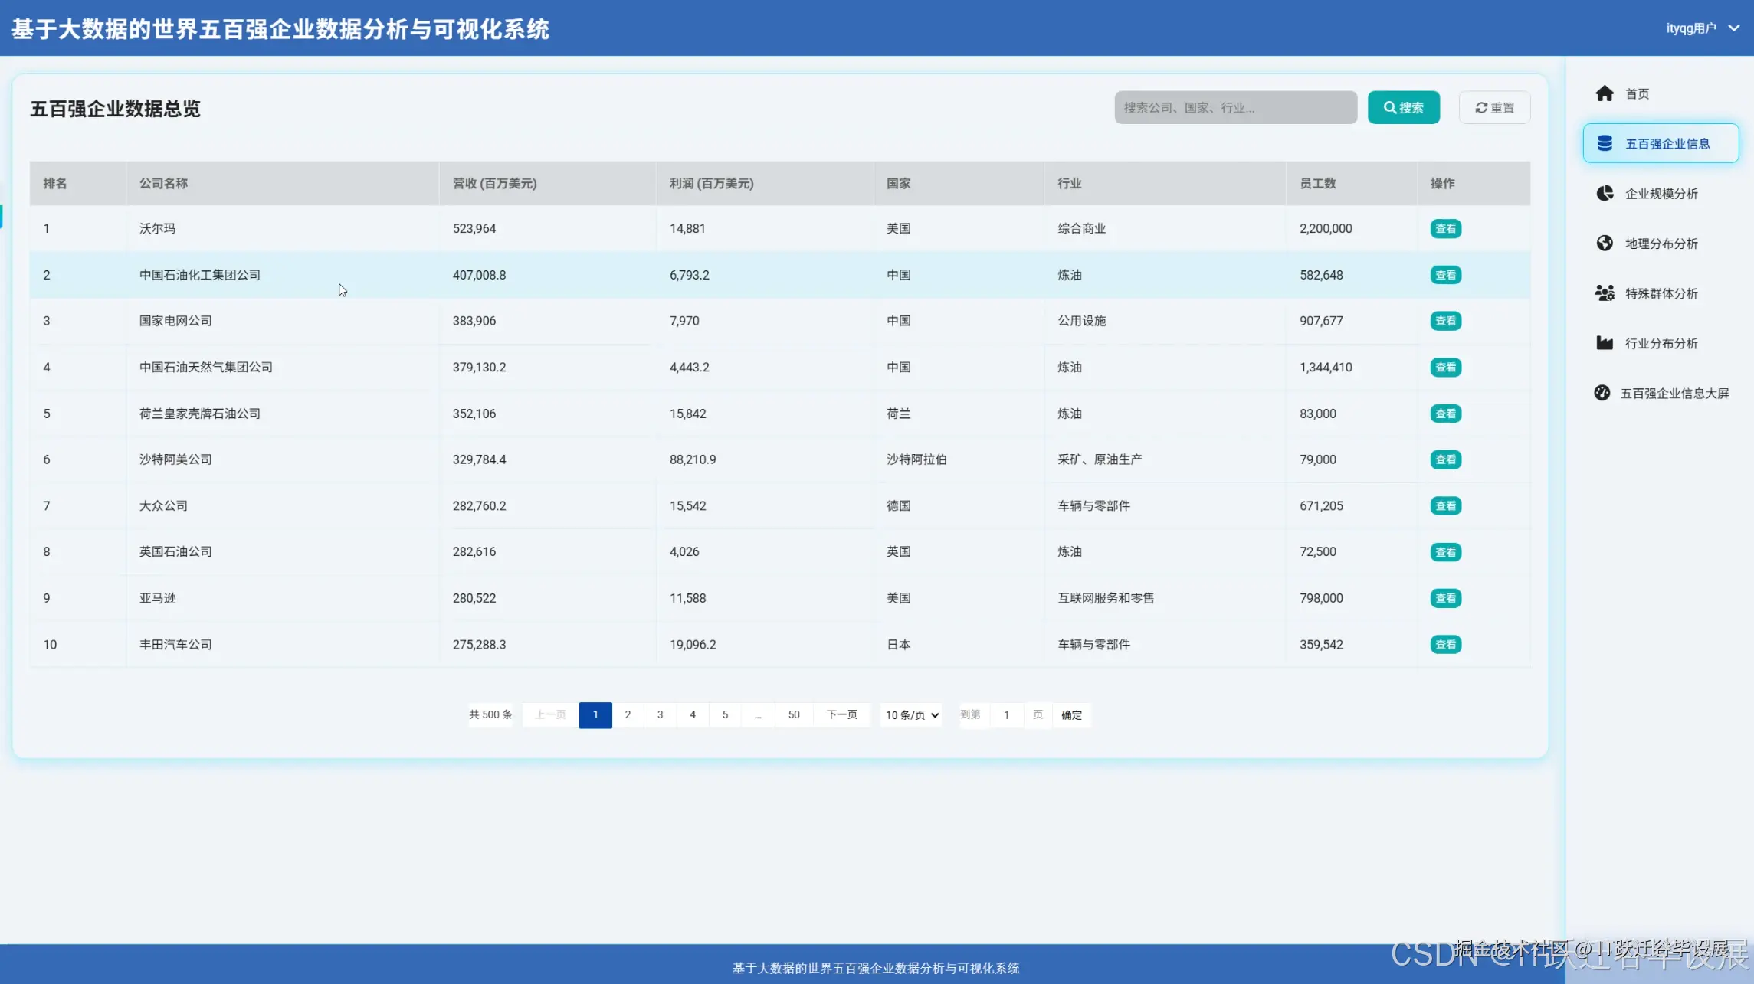Go to page 2
The height and width of the screenshot is (984, 1754).
click(x=628, y=714)
